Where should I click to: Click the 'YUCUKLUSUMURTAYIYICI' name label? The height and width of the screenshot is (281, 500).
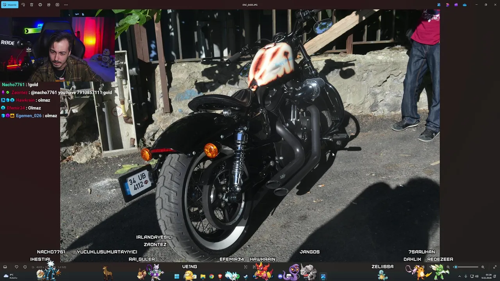107,252
